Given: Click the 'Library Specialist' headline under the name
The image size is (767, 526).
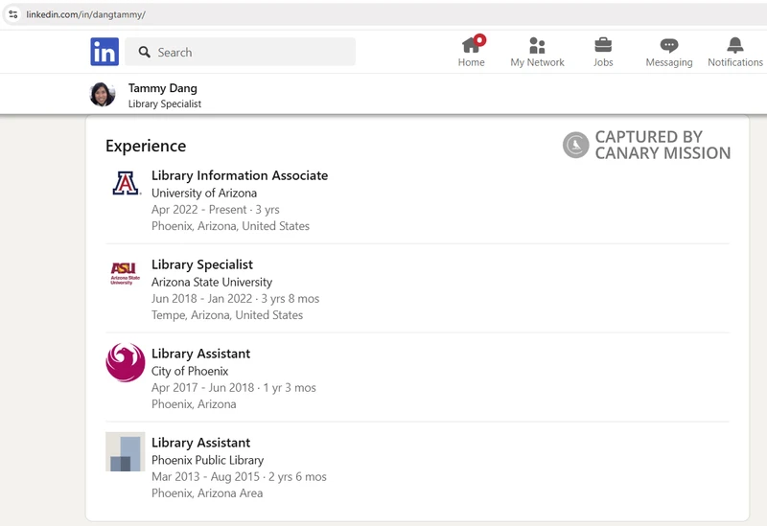Looking at the screenshot, I should pyautogui.click(x=164, y=103).
